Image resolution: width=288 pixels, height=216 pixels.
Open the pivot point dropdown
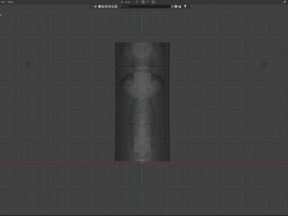pos(137,2)
